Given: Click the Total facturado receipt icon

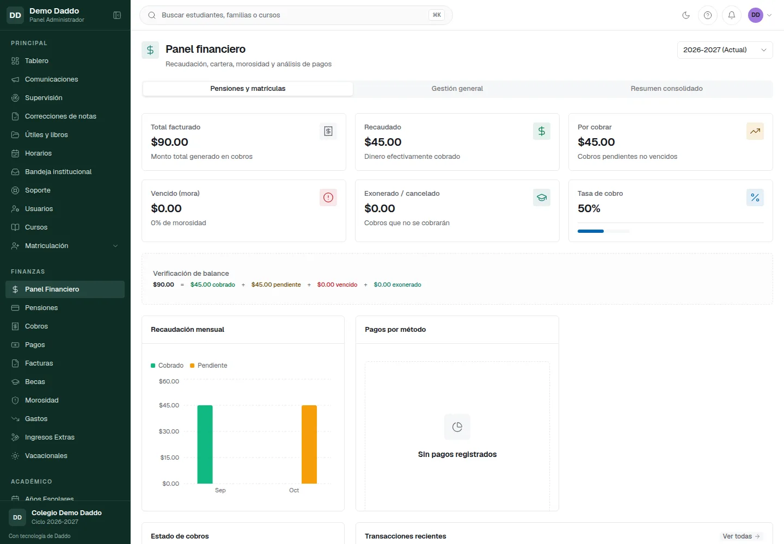Looking at the screenshot, I should click(x=328, y=131).
